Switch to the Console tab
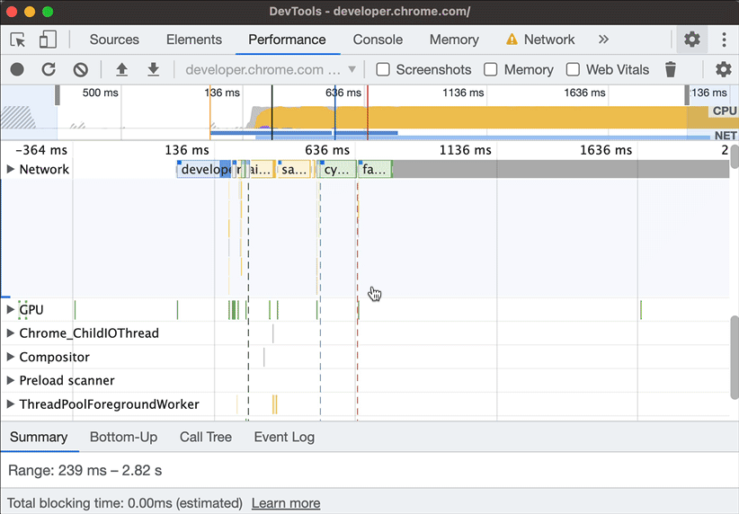Screen dimensions: 739x514 click(378, 40)
